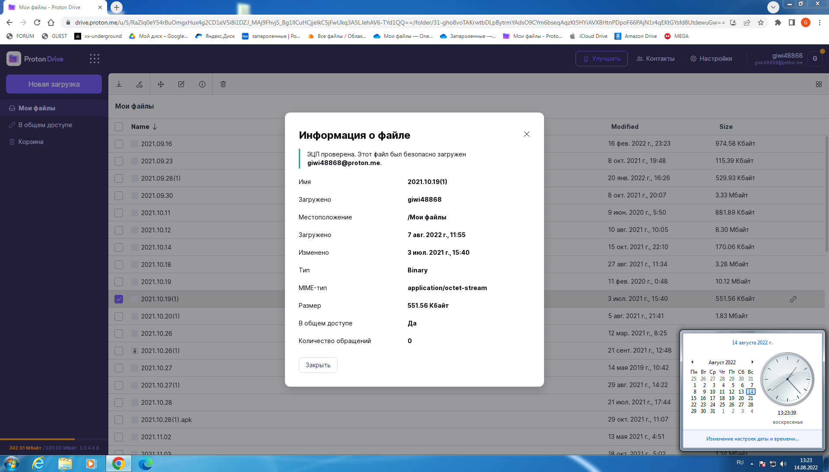Click Улучшить upgrade button
829x472 pixels.
(601, 59)
